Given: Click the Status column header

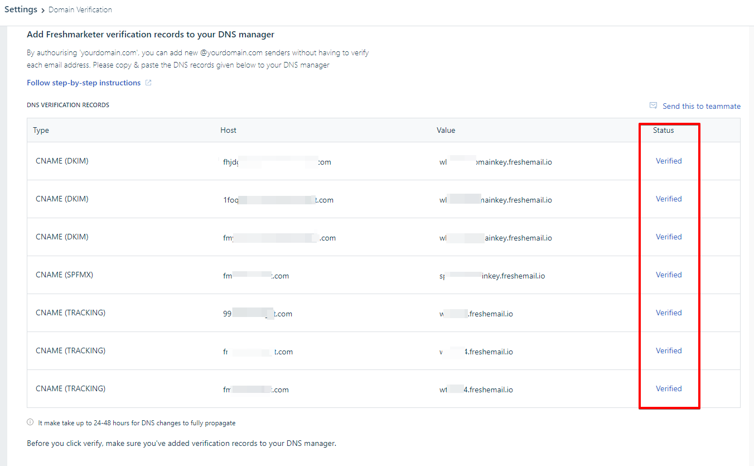Looking at the screenshot, I should coord(663,130).
